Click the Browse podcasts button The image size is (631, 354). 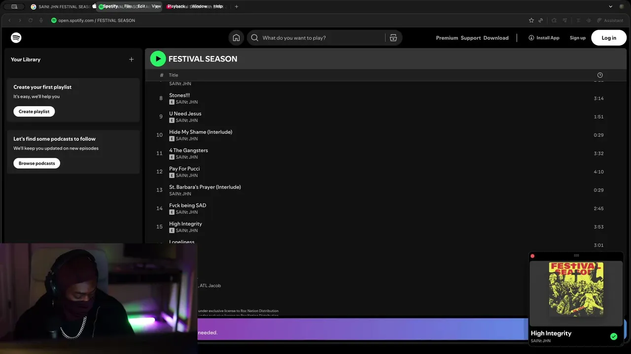(37, 163)
